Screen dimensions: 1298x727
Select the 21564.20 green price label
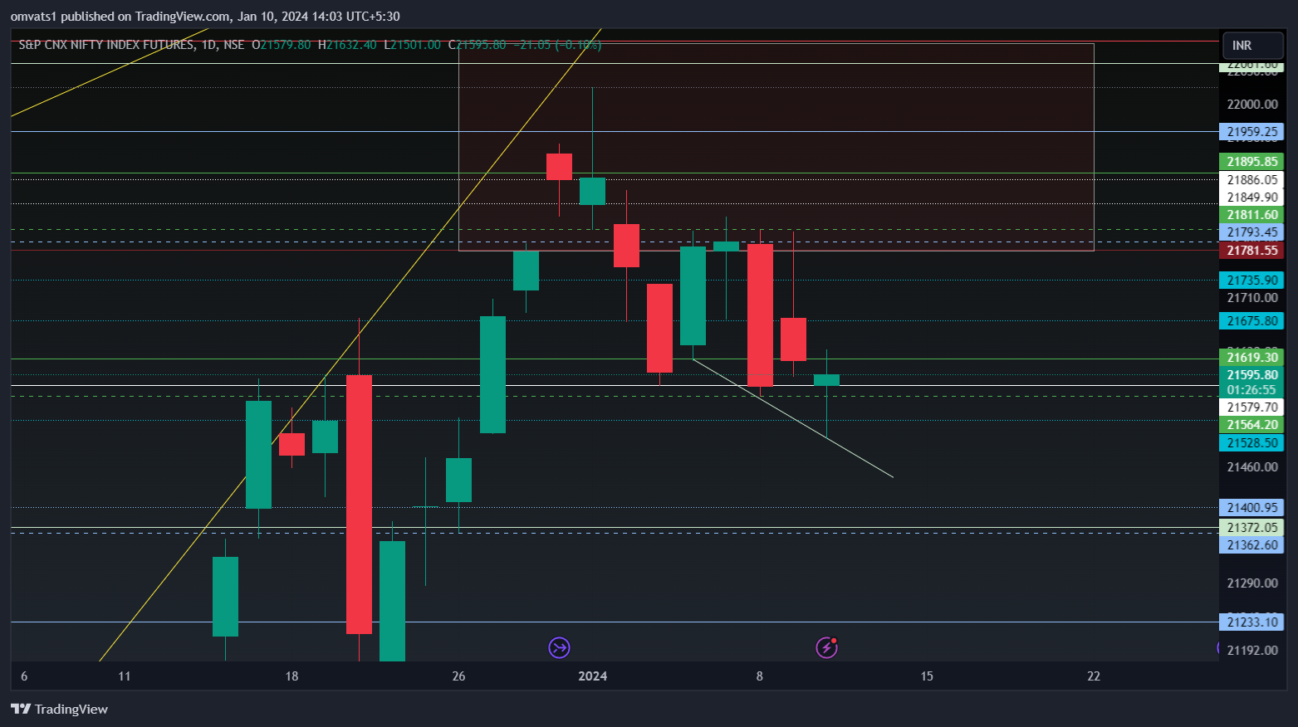pyautogui.click(x=1251, y=425)
